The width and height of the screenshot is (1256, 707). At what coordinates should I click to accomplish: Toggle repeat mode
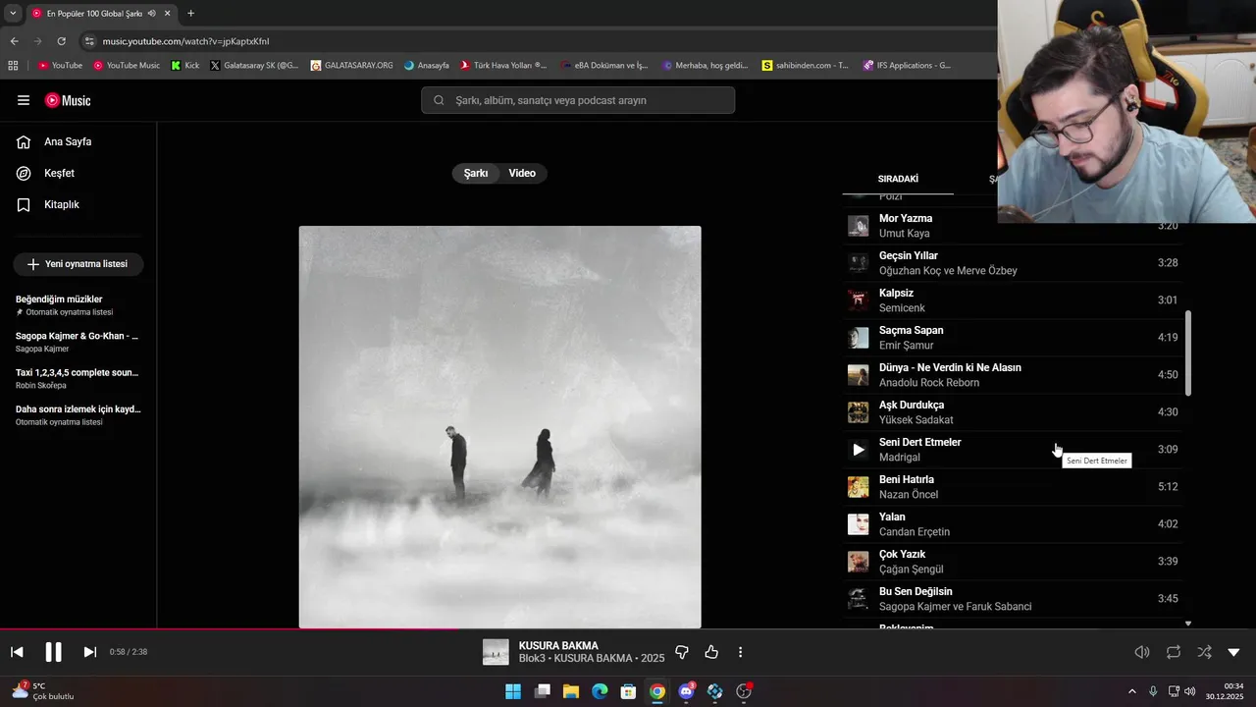[1174, 652]
